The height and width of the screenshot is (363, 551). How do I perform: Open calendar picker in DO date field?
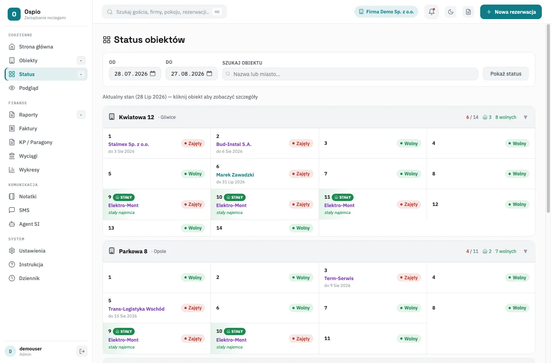click(209, 74)
